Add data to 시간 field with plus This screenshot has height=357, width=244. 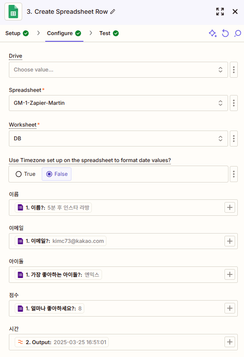pos(230,342)
